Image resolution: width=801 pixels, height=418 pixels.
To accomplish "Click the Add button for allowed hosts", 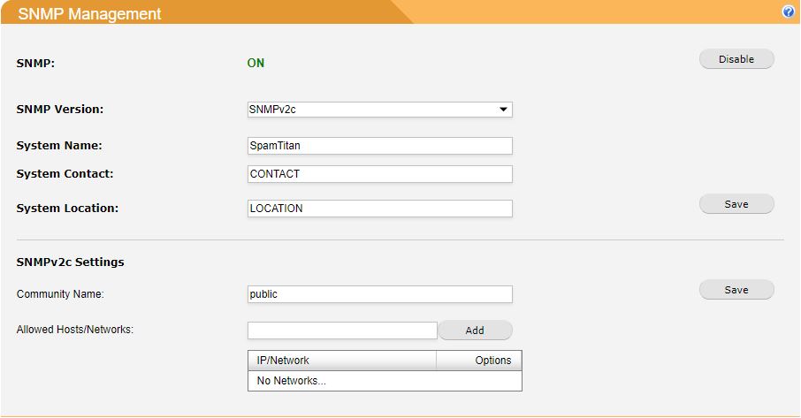I will 475,331.
